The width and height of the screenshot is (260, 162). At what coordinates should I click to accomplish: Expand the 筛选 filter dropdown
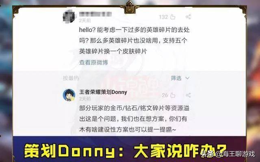tap(180, 78)
